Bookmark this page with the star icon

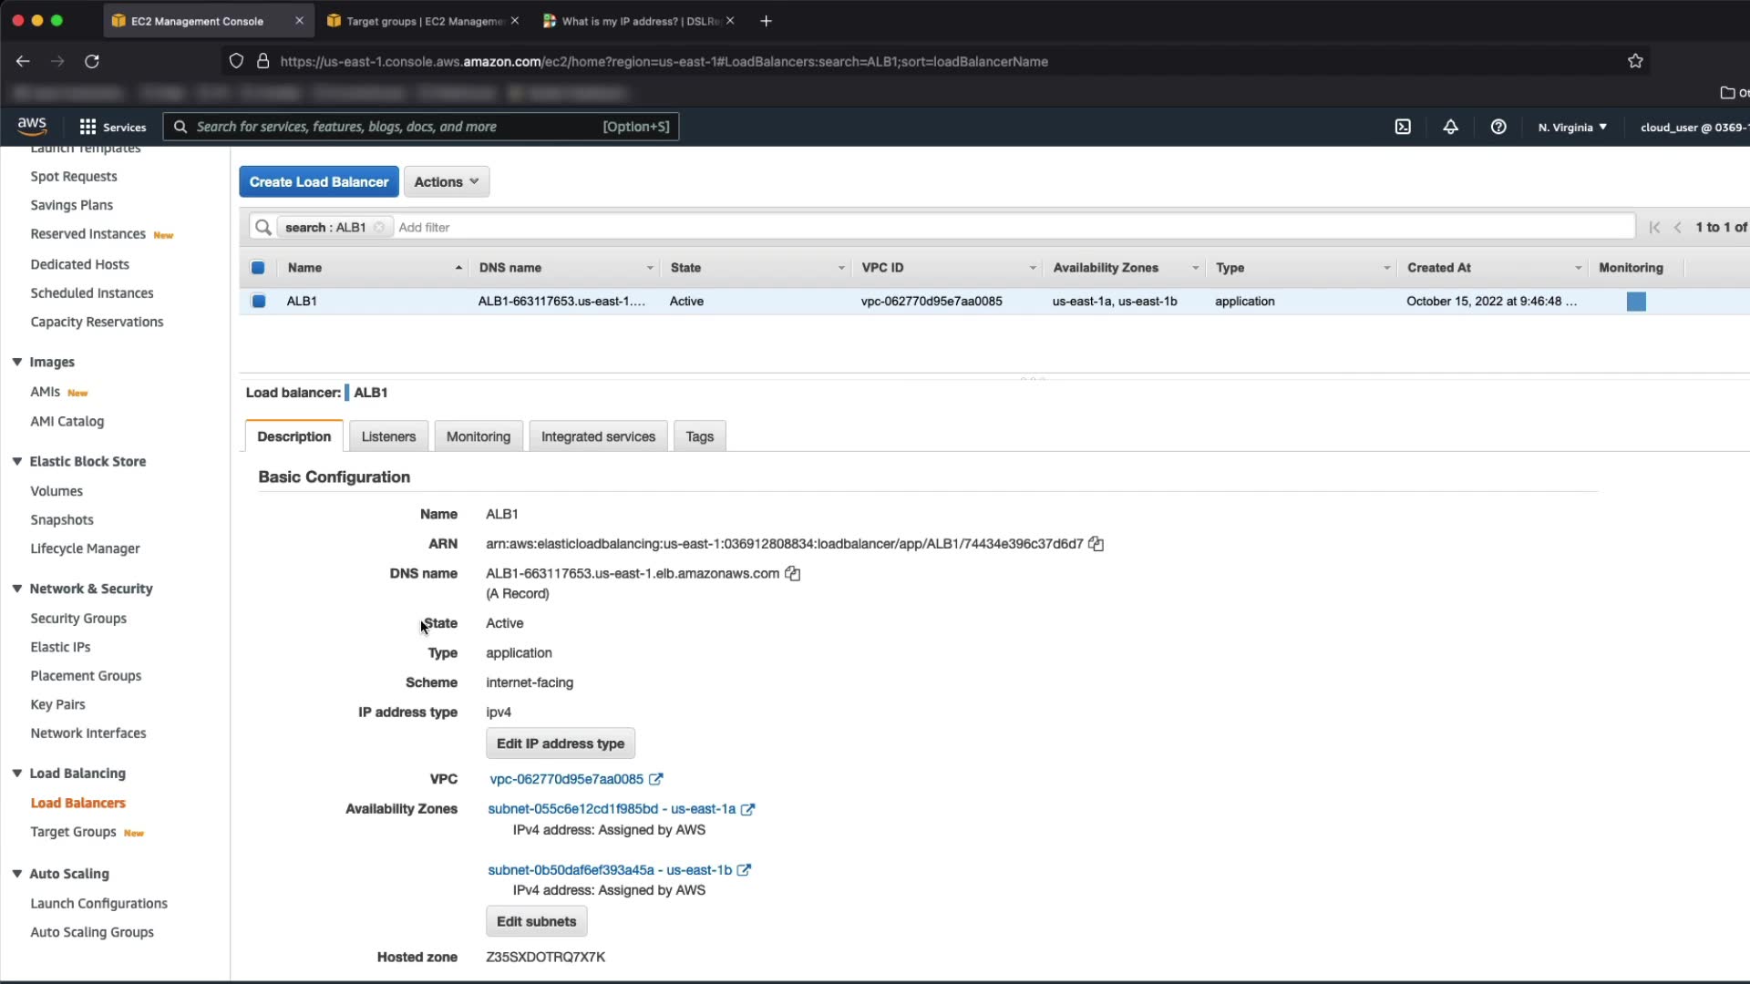click(1635, 61)
